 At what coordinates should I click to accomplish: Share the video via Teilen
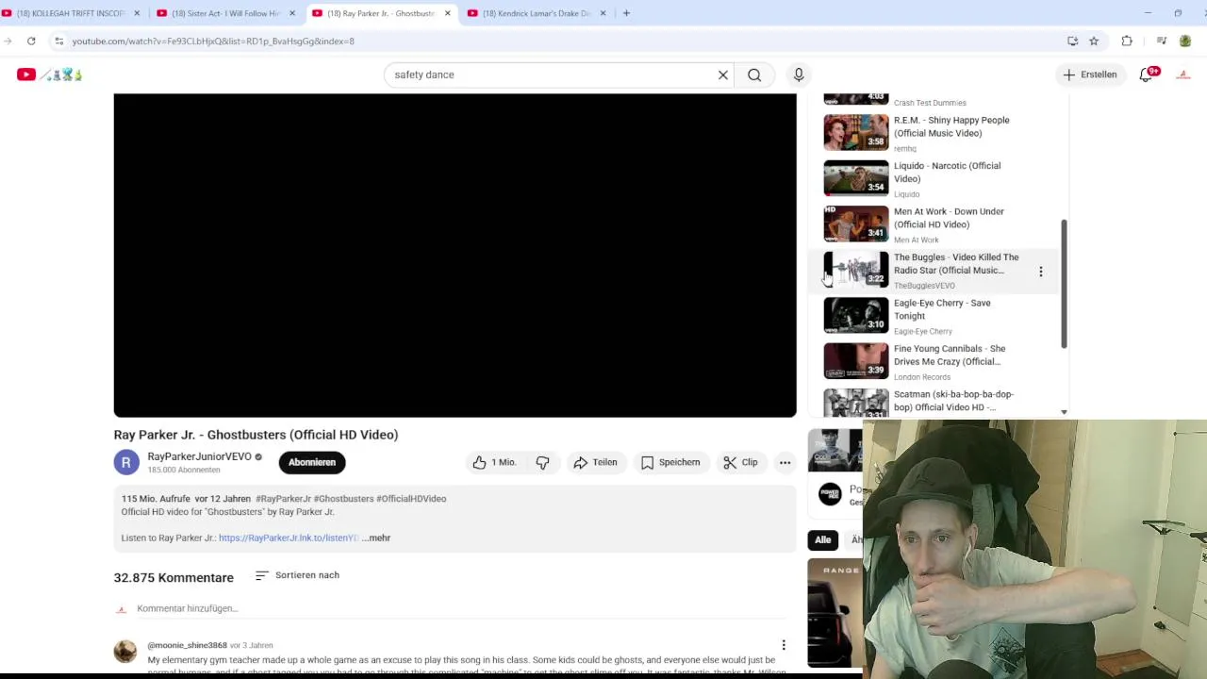(595, 462)
